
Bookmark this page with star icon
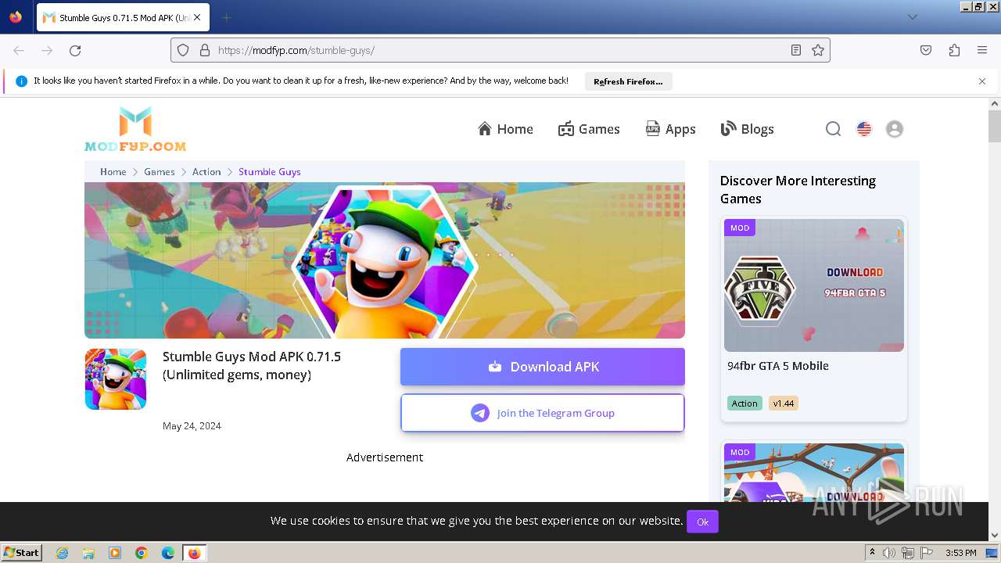click(818, 50)
